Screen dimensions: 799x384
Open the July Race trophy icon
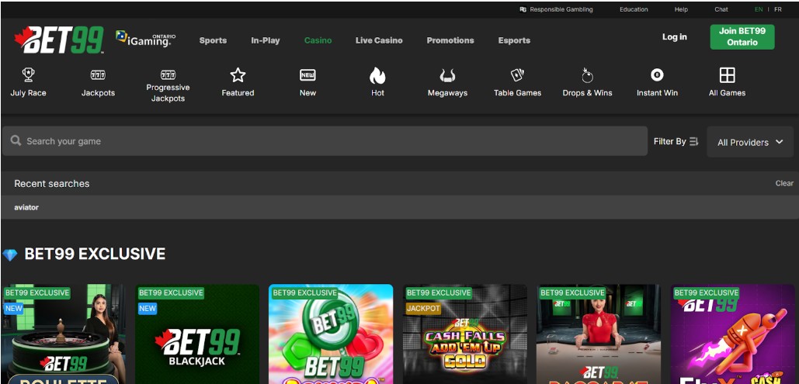coord(29,75)
